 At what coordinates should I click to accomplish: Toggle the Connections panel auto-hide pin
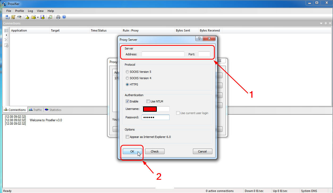[326, 23]
